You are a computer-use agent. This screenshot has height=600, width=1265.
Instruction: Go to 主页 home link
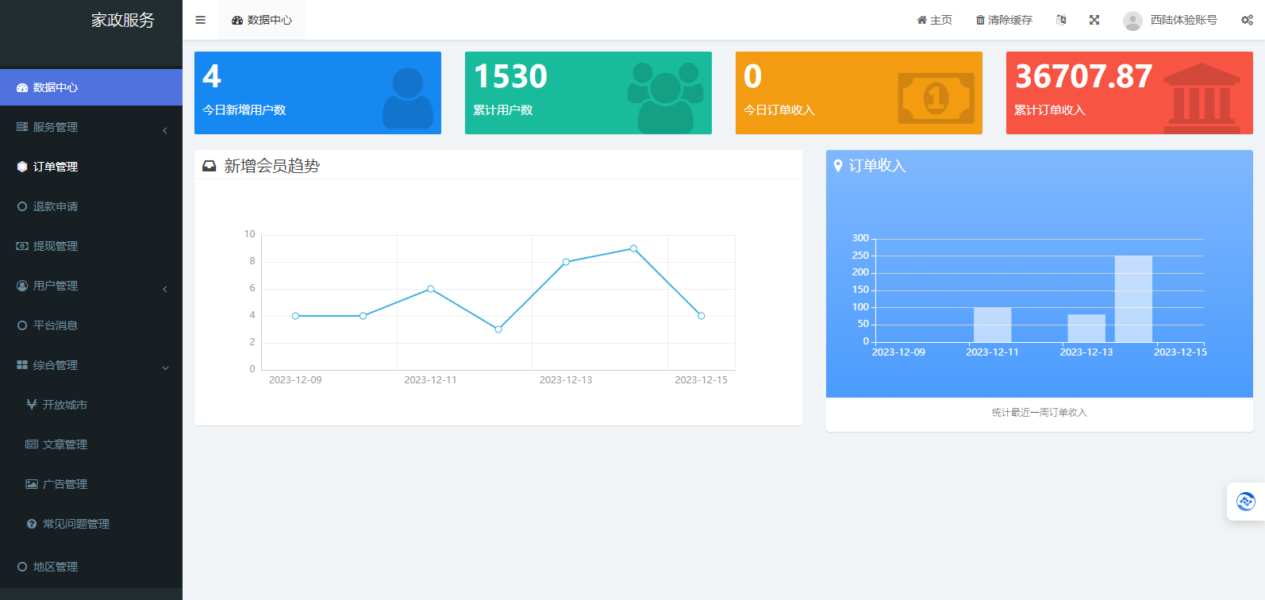(x=934, y=20)
